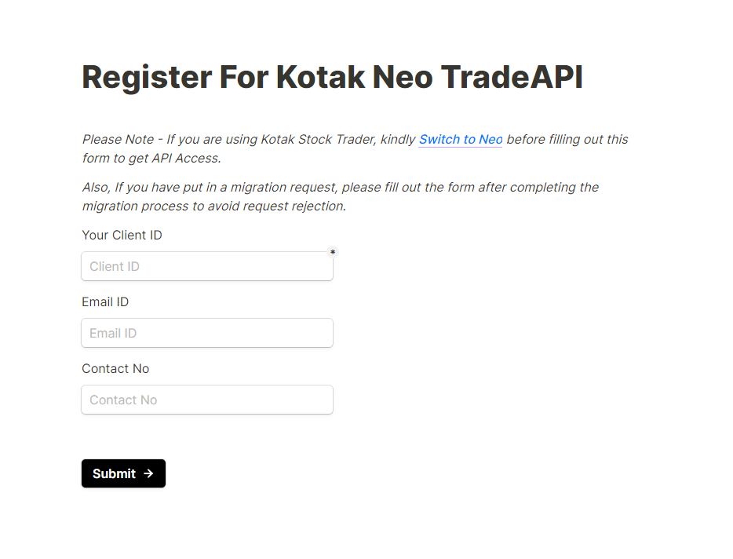733x559 pixels.
Task: Click the required asterisk badge on Client ID
Action: (x=333, y=252)
